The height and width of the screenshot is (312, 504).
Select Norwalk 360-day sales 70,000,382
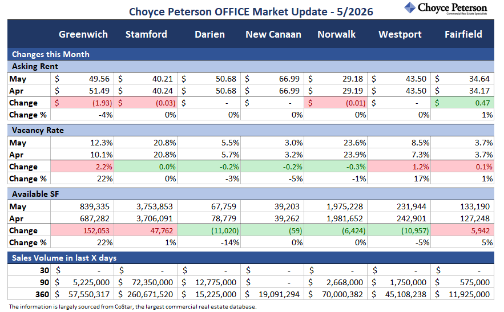(342, 295)
